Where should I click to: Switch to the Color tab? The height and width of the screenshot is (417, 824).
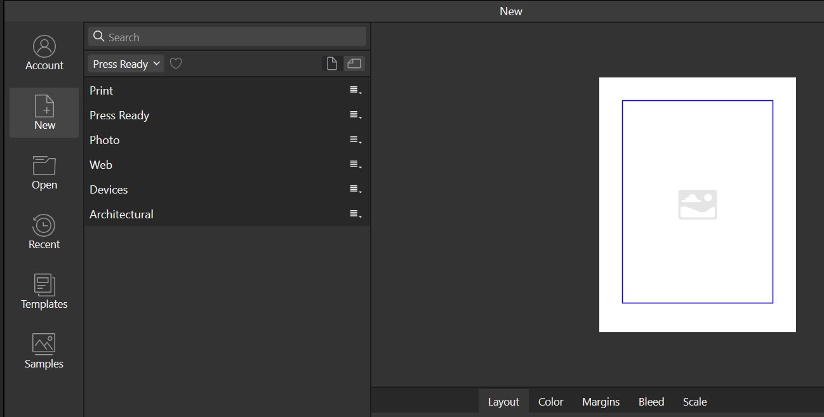[550, 402]
